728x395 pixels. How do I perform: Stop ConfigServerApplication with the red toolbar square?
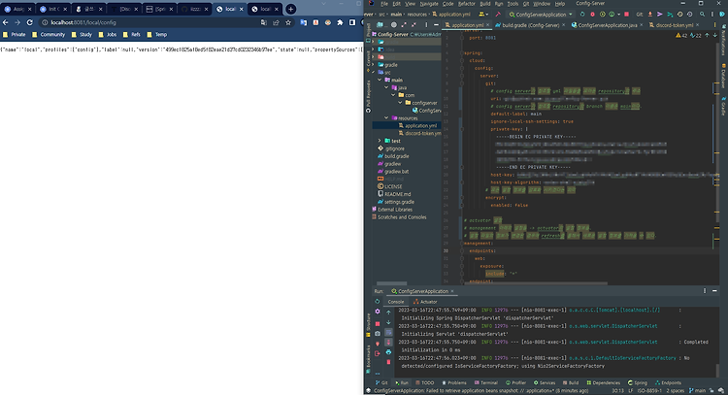[x=626, y=15]
